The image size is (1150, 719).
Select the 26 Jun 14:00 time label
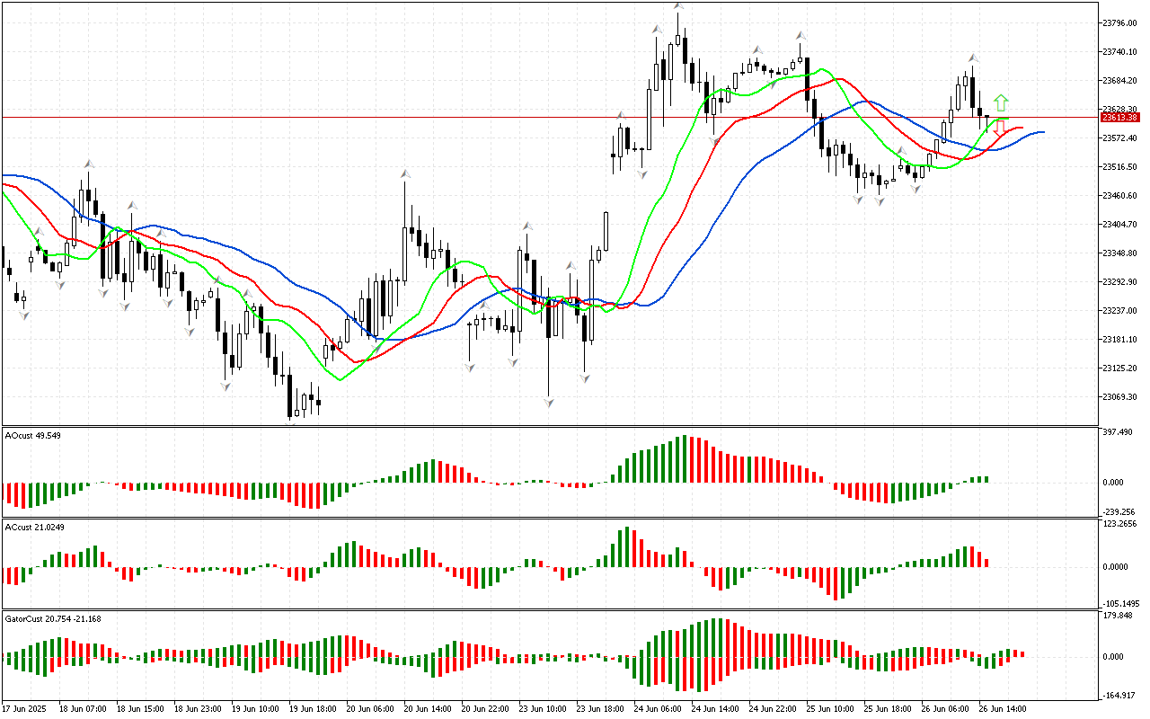tap(1003, 708)
